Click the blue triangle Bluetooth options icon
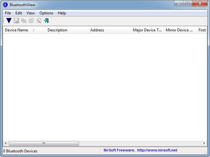The width and height of the screenshot is (210, 157). pyautogui.click(x=9, y=21)
